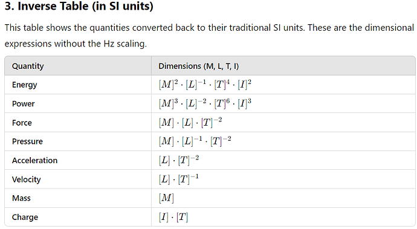Select the Power row label
Viewport: 417px width, 229px height.
pyautogui.click(x=23, y=104)
